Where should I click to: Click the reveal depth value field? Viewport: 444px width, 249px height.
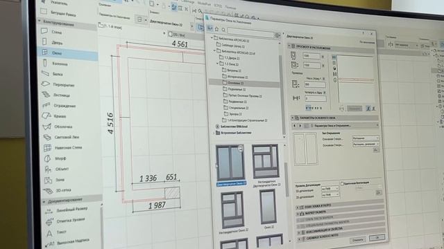pos(316,98)
